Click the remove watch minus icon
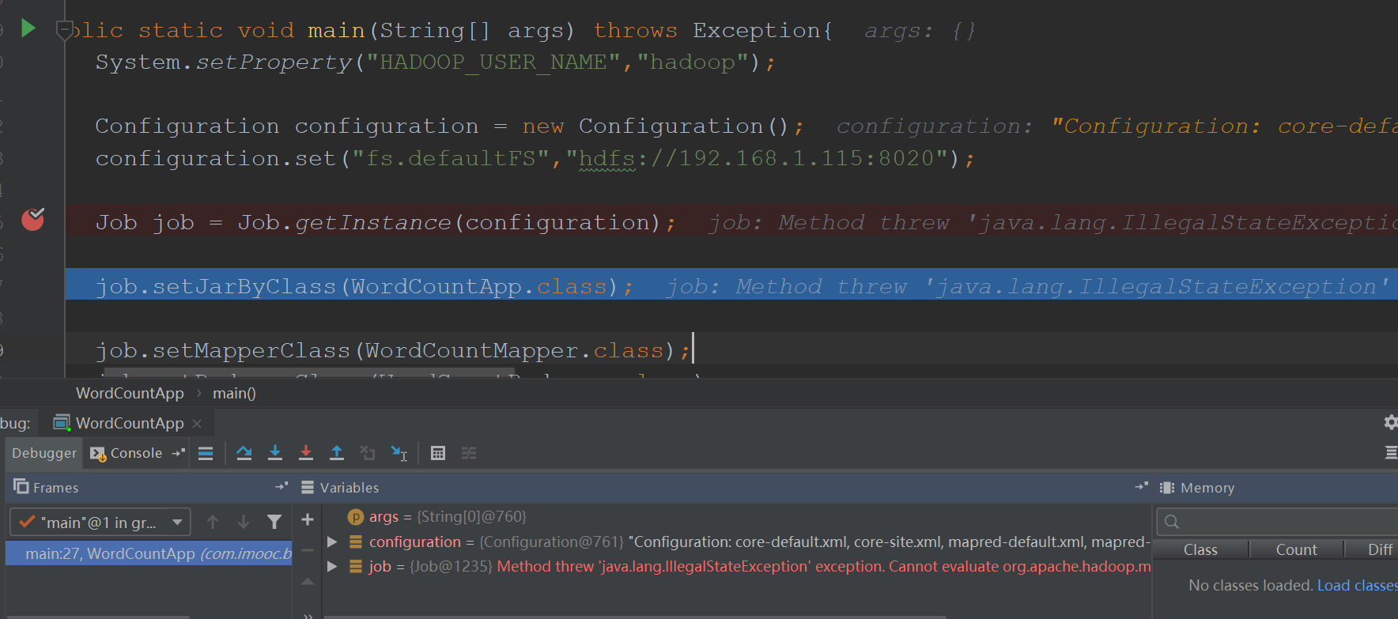The image size is (1398, 619). coord(308,550)
